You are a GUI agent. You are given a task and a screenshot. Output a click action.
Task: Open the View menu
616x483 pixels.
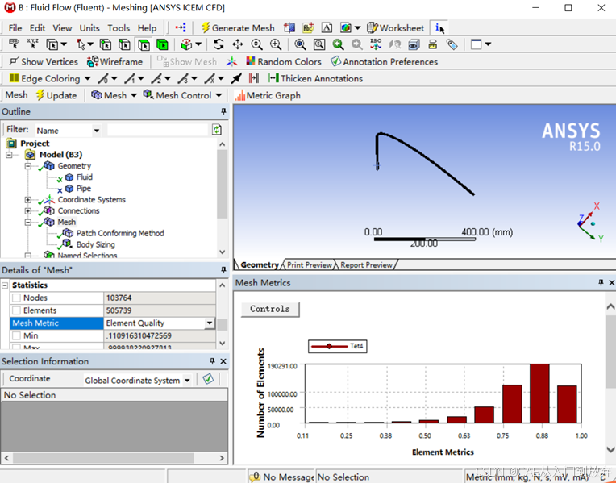click(x=62, y=28)
